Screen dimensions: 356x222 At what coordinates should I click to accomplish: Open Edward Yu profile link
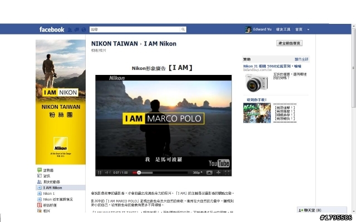click(262, 29)
